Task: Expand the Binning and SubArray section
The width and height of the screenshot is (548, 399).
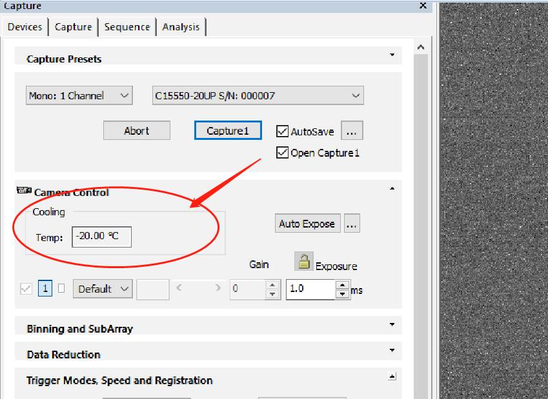Action: point(392,325)
